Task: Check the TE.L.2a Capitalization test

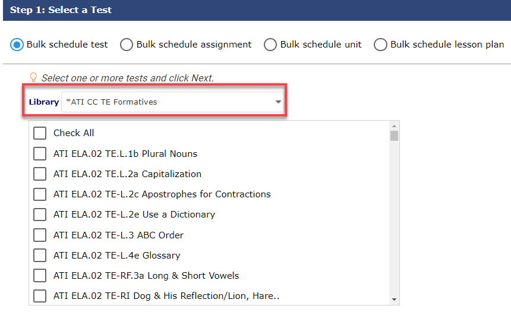Action: click(40, 174)
